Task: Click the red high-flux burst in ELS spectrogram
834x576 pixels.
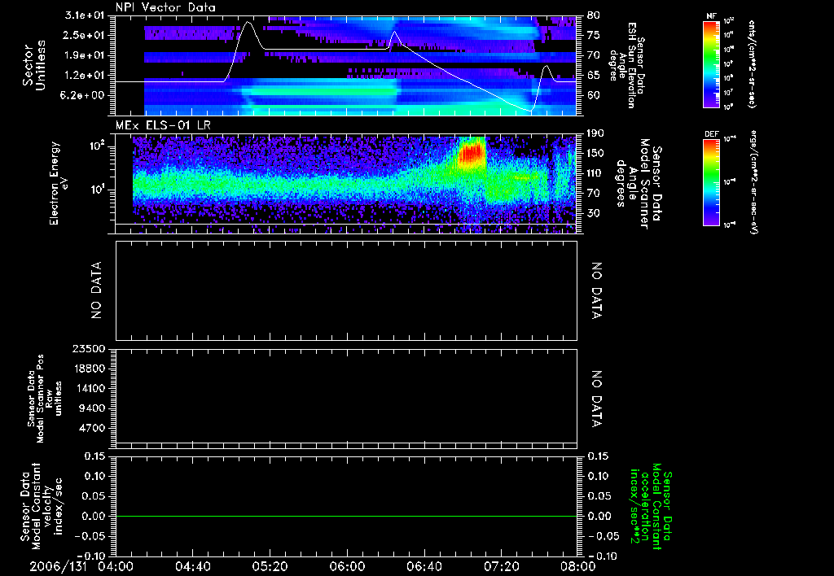Action: pyautogui.click(x=472, y=154)
